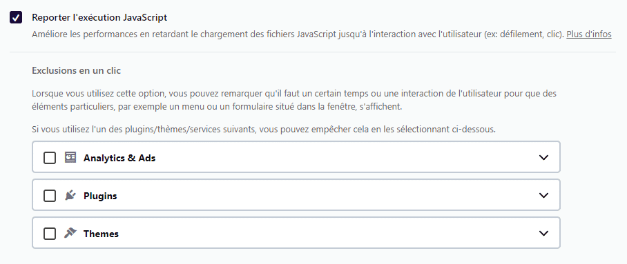Expand the Plugins section chevron
627x264 pixels.
pyautogui.click(x=543, y=195)
